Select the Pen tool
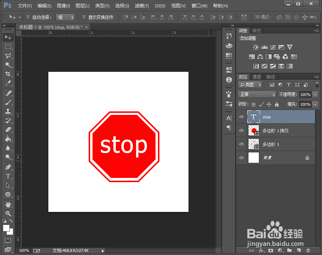 point(8,167)
